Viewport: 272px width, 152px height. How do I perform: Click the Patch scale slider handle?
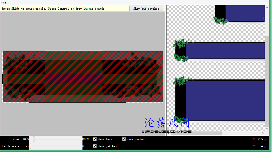[30, 146]
